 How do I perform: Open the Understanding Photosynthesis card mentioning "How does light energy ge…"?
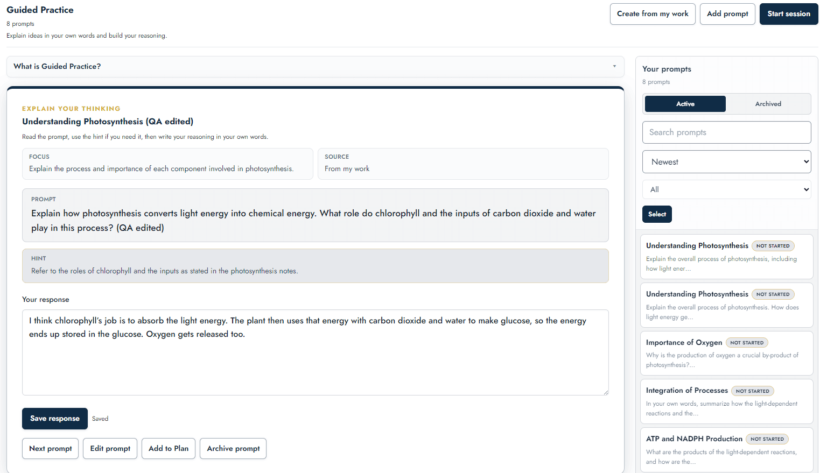726,305
